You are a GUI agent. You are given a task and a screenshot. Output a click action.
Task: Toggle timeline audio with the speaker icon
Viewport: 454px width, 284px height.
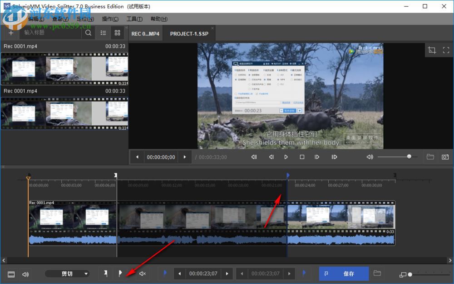[x=25, y=274]
